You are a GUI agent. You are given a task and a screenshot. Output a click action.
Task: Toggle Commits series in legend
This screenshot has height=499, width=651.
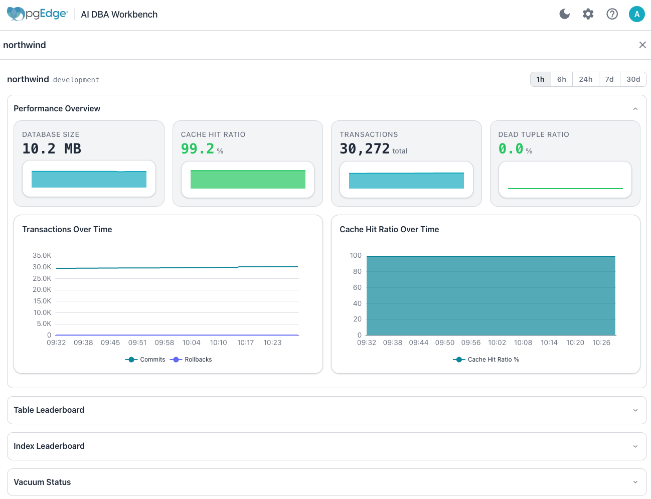145,360
